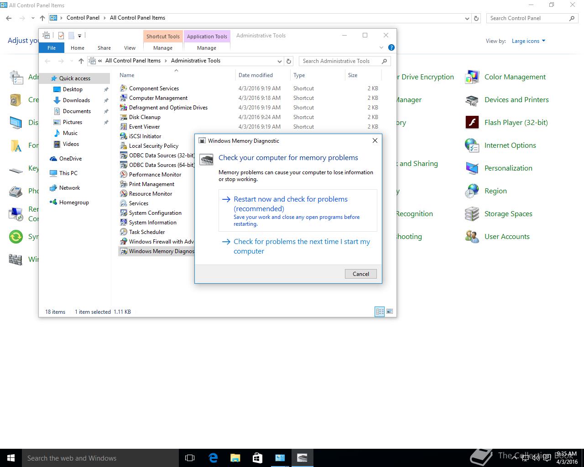Open File Explorer from the taskbar

click(x=235, y=458)
